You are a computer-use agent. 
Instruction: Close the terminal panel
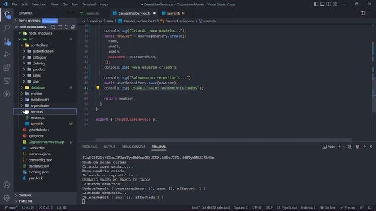371,147
